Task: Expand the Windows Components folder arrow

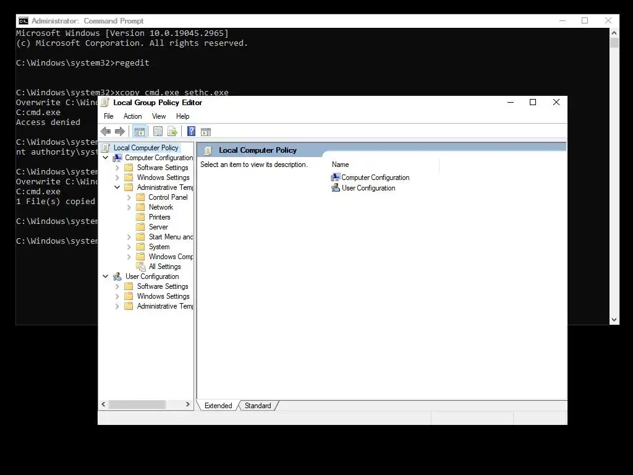Action: [129, 257]
